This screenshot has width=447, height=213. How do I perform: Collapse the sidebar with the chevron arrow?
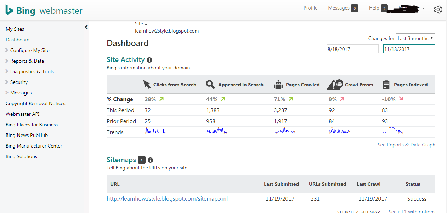pyautogui.click(x=86, y=27)
